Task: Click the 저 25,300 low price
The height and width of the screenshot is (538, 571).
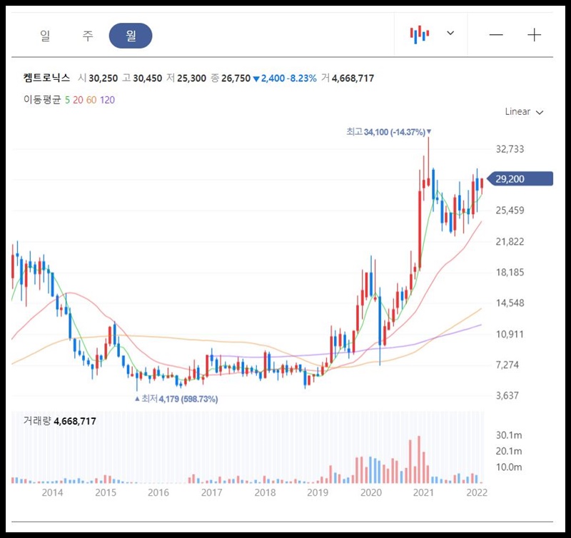Action: (x=186, y=78)
